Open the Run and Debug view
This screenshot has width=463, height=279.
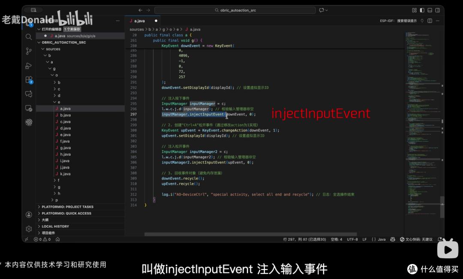pos(29,66)
